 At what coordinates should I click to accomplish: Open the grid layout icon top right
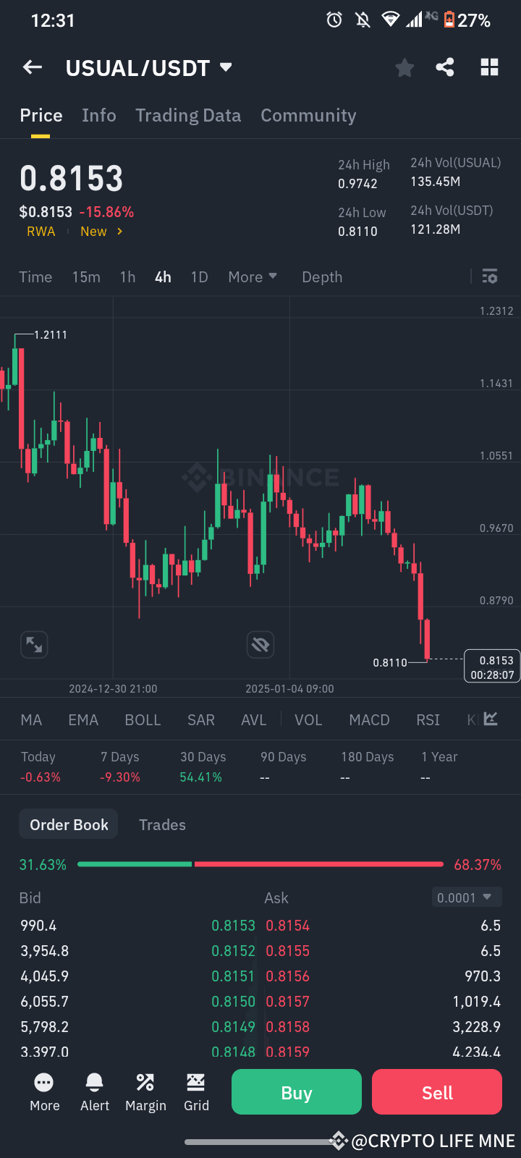(x=489, y=67)
